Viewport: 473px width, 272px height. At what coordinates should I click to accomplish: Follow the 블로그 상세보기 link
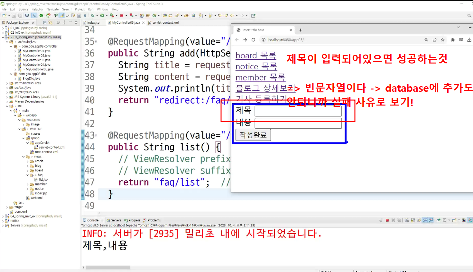265,88
